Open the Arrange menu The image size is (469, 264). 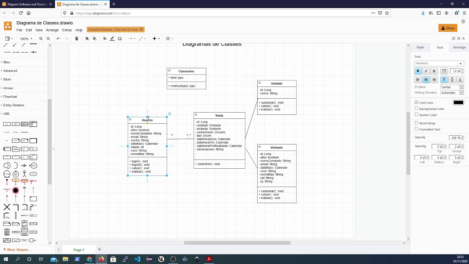coord(52,30)
